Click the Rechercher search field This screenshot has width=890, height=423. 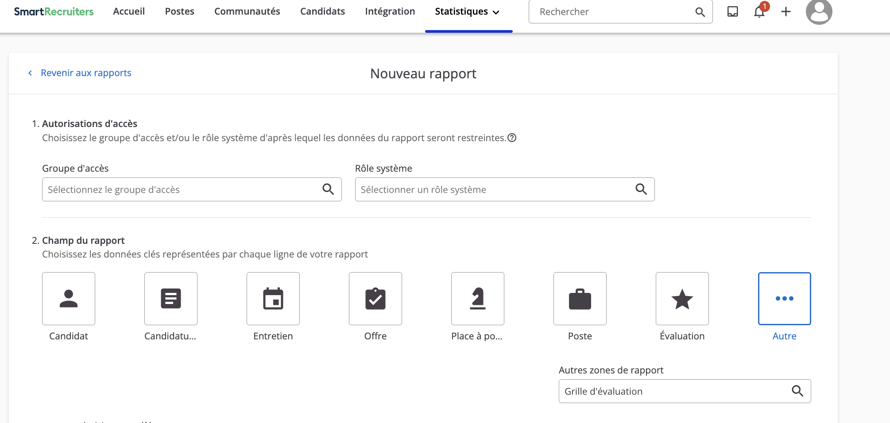(x=621, y=12)
